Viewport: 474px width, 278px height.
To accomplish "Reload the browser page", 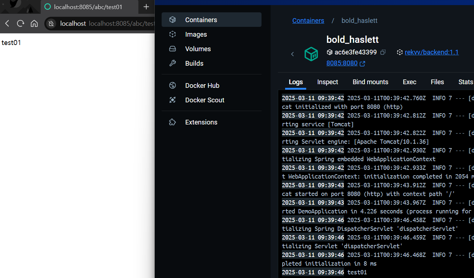I will point(21,24).
